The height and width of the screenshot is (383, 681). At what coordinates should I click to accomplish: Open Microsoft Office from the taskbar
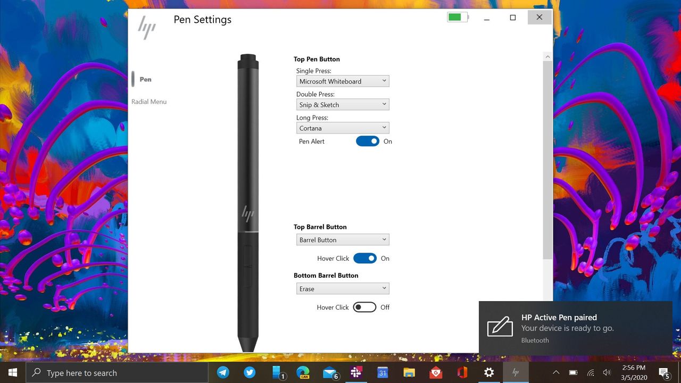pyautogui.click(x=462, y=373)
